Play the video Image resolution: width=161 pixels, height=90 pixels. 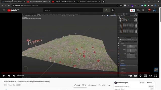[4, 75]
